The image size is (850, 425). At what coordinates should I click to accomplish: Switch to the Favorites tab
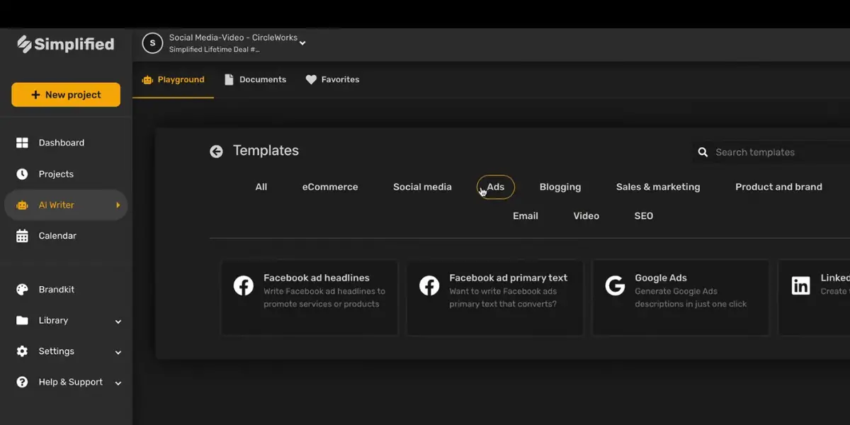pyautogui.click(x=332, y=80)
